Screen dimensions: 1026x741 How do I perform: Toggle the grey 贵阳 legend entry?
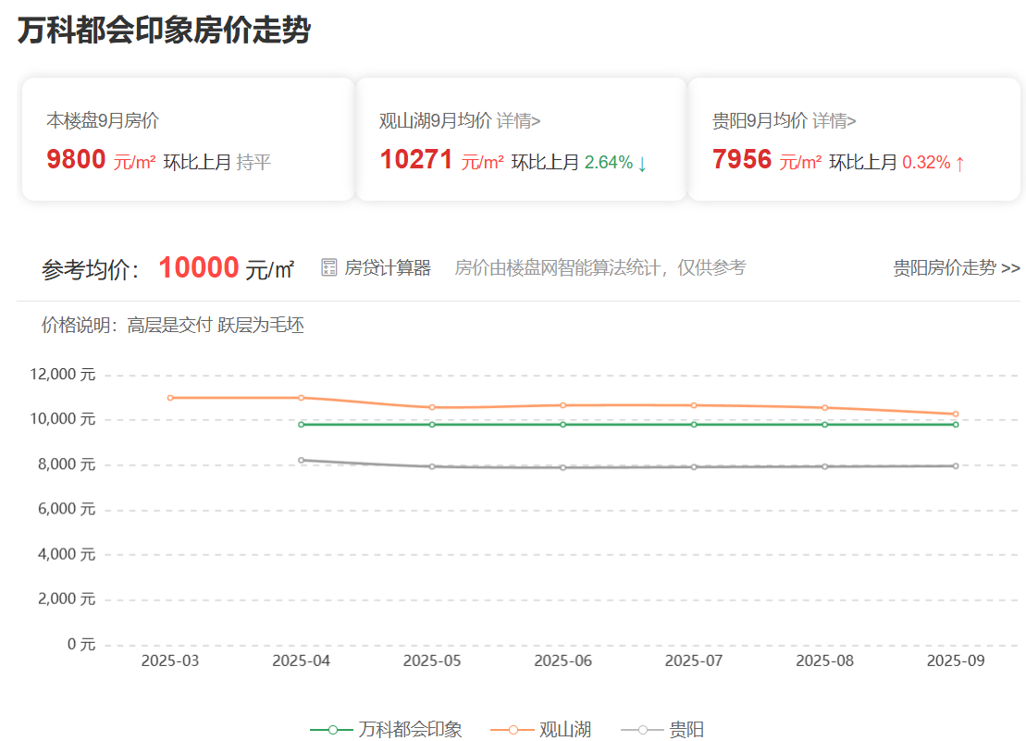(662, 729)
